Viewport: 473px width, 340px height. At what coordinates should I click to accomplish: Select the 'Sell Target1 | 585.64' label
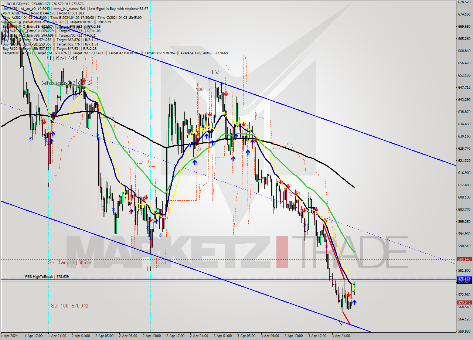coord(70,262)
